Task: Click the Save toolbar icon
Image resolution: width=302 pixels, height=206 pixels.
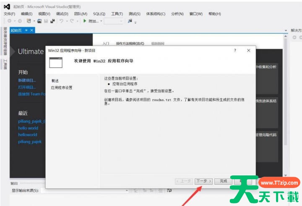Action: coord(46,21)
